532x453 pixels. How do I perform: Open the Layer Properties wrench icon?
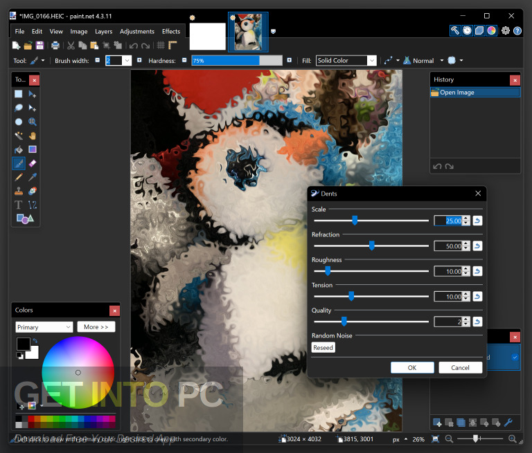508,423
